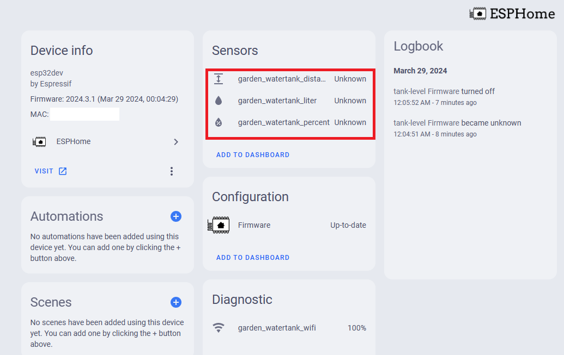This screenshot has width=564, height=355.
Task: Open the three-dot overflow menu
Action: 172,171
